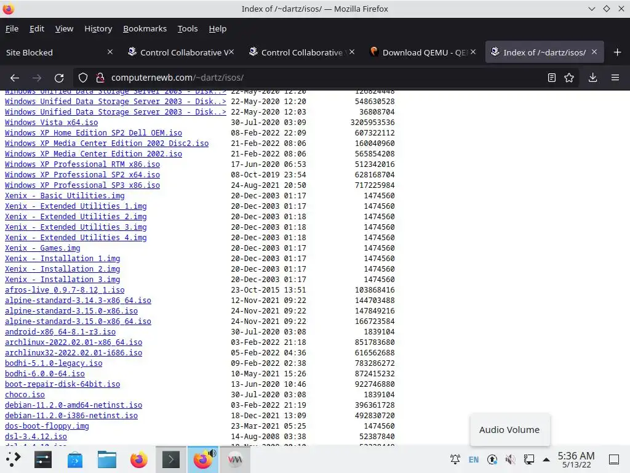Toggle muted audio volume tray icon
This screenshot has height=473, width=630.
tap(510, 459)
